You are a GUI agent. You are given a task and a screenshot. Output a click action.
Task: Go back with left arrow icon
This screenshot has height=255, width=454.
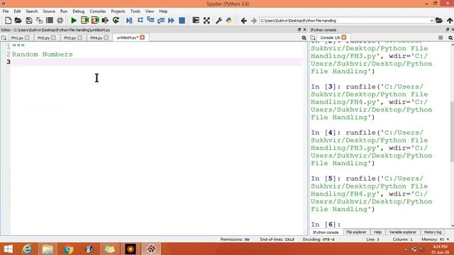[243, 21]
